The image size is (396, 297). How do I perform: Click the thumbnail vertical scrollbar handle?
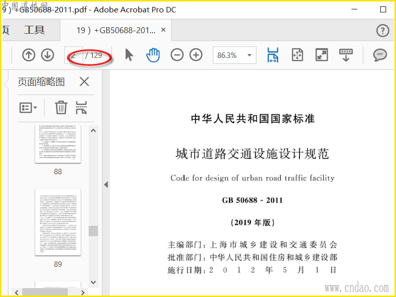pos(93,231)
